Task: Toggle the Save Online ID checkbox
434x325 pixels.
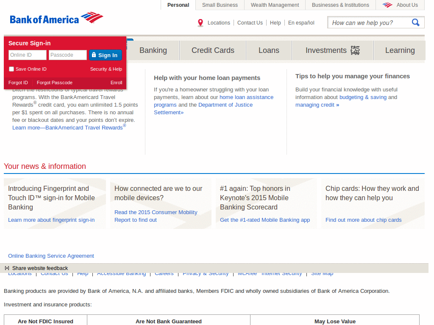Action: [11, 69]
